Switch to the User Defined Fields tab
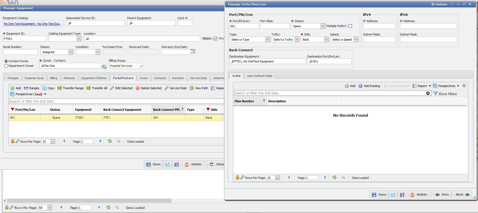 [259, 76]
